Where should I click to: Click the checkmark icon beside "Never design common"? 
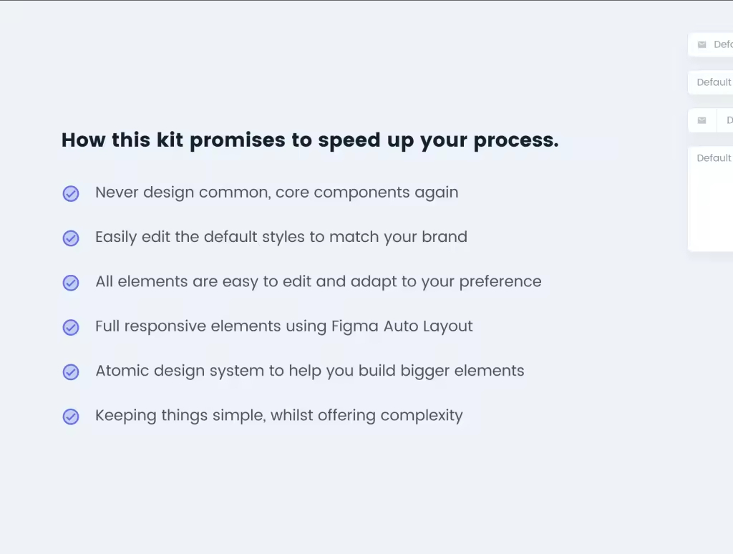point(71,193)
